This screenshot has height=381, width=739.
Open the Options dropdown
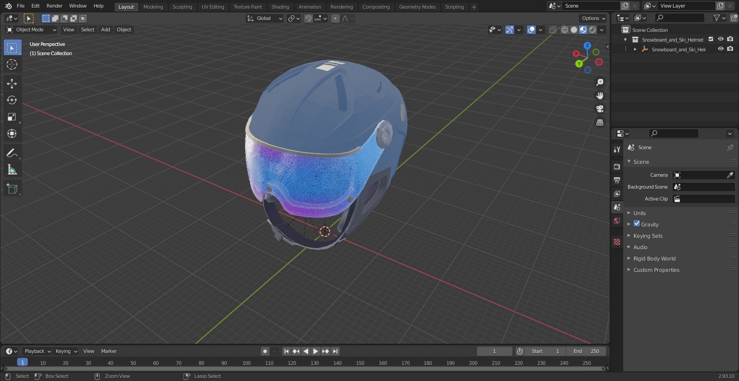pos(593,18)
